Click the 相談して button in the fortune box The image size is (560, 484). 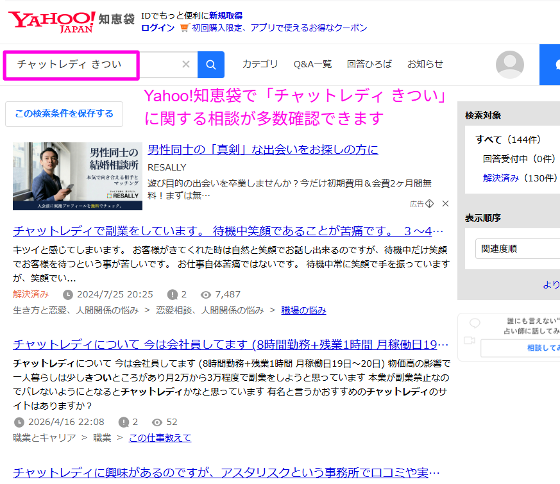click(520, 348)
